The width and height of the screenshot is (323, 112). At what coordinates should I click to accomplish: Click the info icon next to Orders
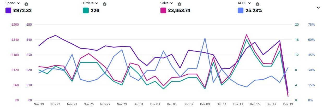(105, 4)
